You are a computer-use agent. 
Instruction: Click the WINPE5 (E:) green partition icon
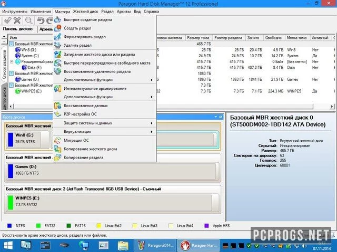pos(18,91)
